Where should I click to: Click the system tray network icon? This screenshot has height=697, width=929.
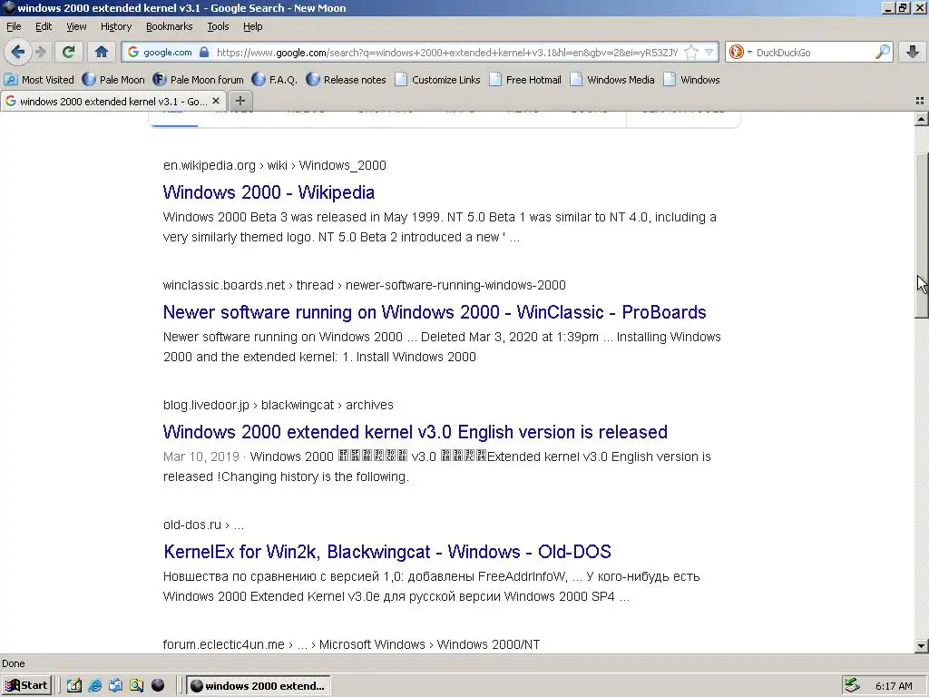[x=853, y=686]
